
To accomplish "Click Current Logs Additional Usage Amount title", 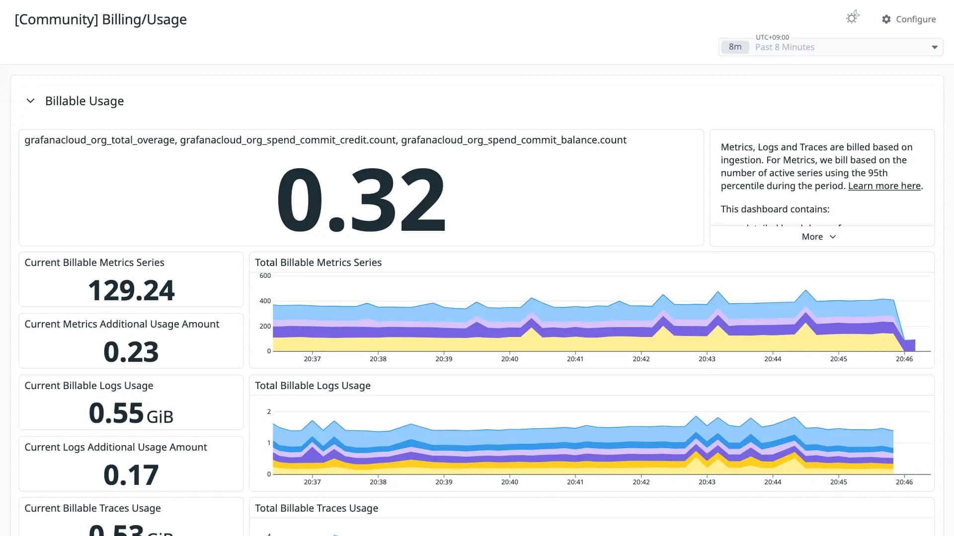I will pos(116,447).
